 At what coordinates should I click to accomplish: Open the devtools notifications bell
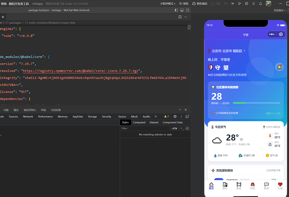[261, 4]
